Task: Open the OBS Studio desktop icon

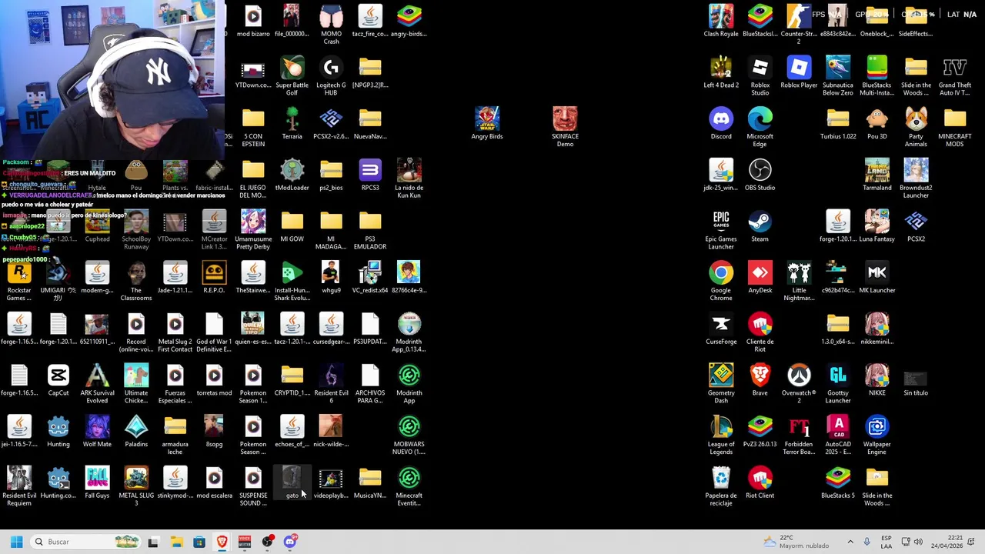Action: coord(760,175)
